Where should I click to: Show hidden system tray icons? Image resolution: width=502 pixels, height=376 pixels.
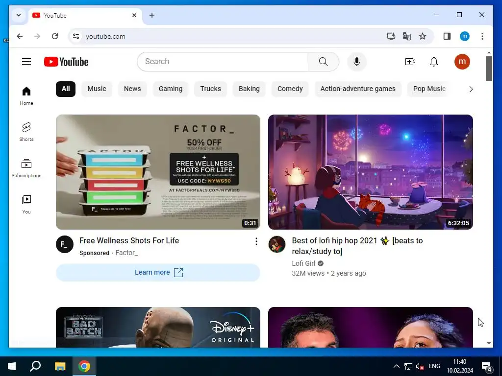pyautogui.click(x=396, y=366)
